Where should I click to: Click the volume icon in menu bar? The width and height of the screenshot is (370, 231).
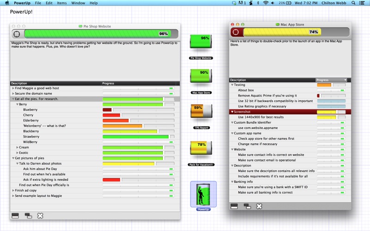[273, 3]
